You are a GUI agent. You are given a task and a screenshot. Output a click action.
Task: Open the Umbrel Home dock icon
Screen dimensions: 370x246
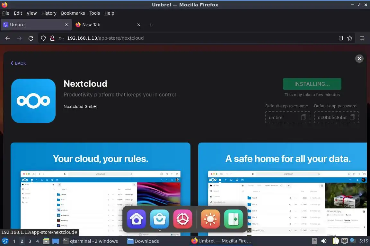click(x=137, y=219)
